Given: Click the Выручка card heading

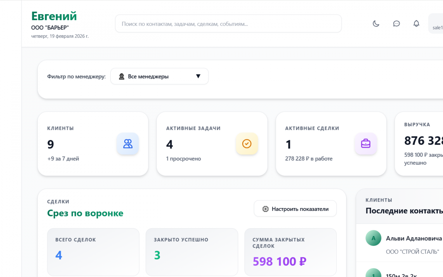Looking at the screenshot, I should (x=417, y=124).
